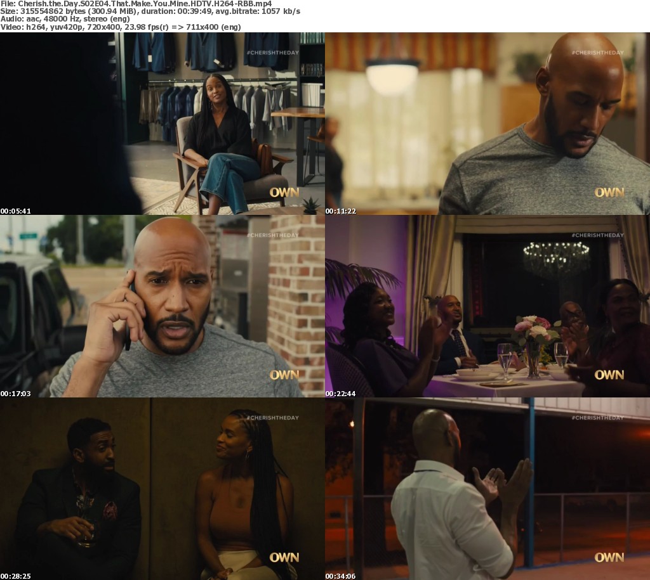Click the OWN logo in the 00:28:25 frame
The width and height of the screenshot is (650, 580).
point(284,557)
